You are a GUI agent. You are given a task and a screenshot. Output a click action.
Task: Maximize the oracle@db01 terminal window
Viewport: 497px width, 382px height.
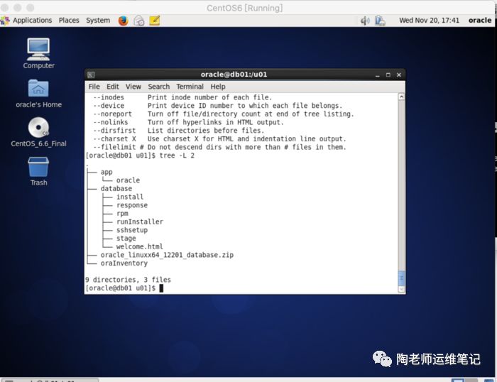click(388, 75)
